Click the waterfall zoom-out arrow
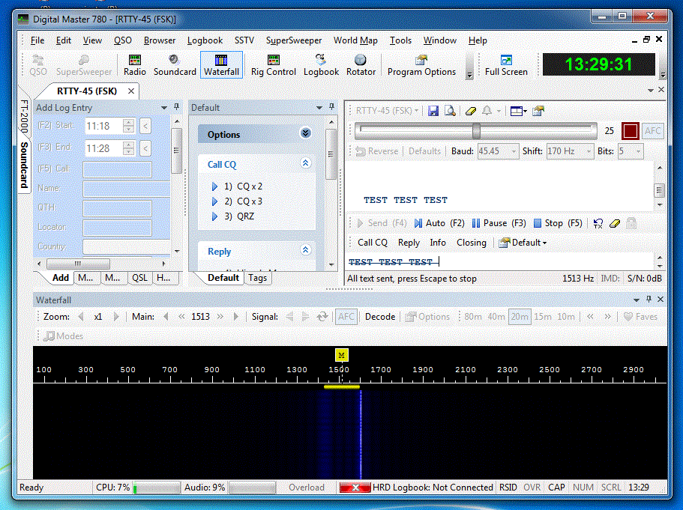 [x=81, y=317]
